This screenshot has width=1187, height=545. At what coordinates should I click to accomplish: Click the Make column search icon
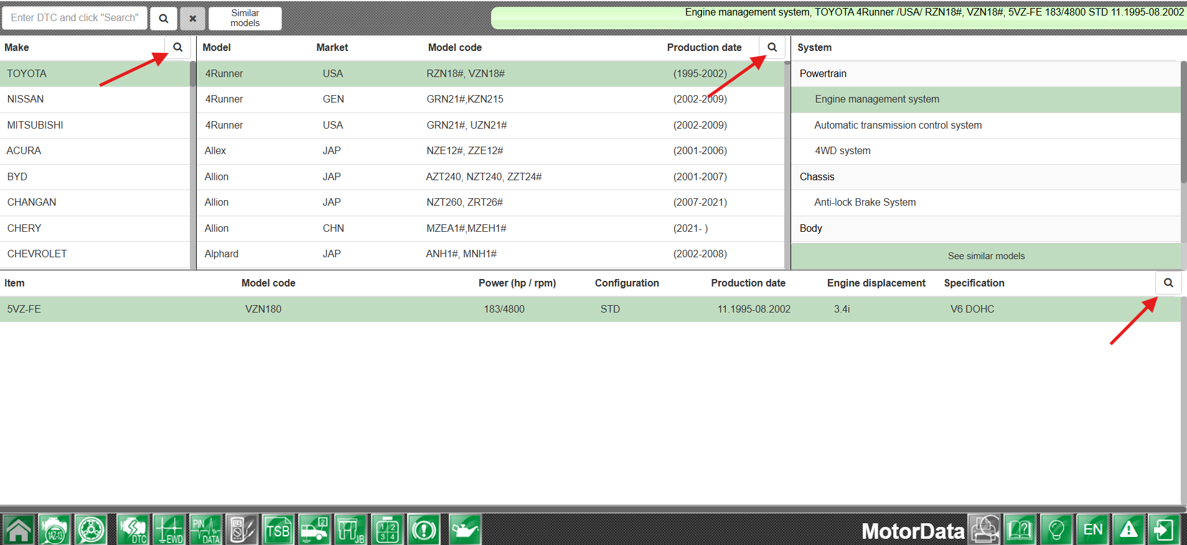click(178, 47)
